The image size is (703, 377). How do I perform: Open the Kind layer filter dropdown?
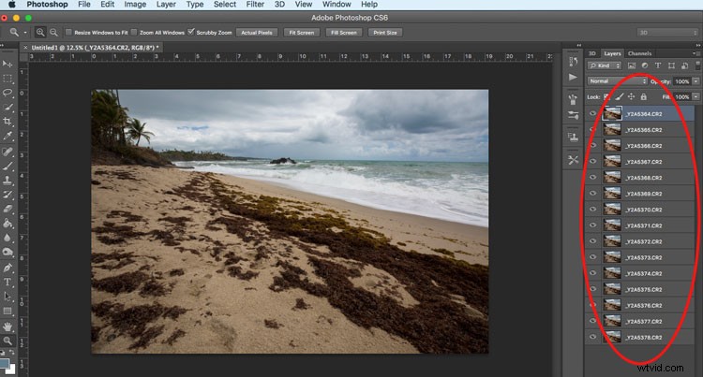pos(605,65)
